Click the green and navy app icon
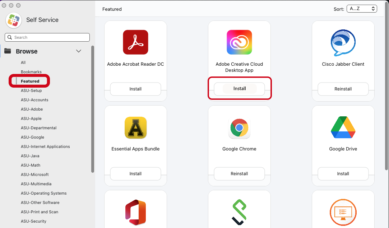This screenshot has width=389, height=228. (x=239, y=212)
